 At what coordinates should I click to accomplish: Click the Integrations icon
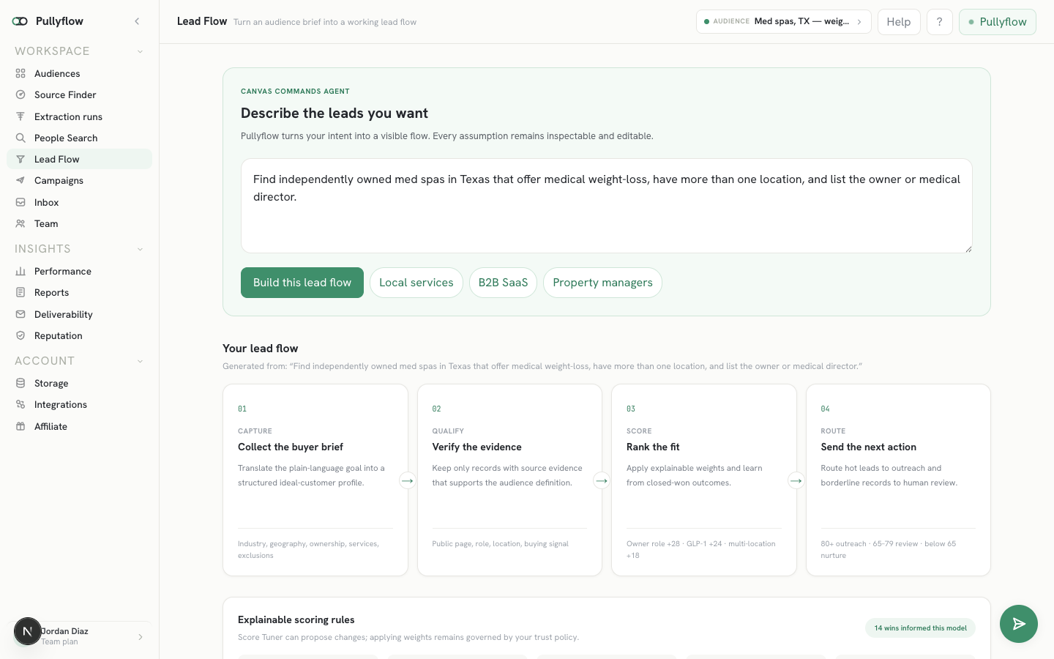[20, 404]
